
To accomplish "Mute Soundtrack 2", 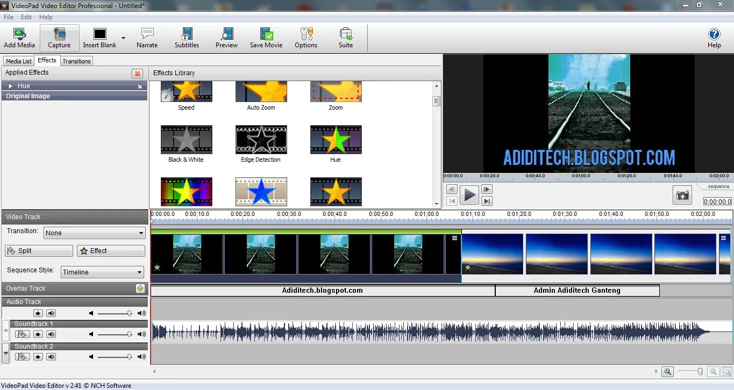I will [51, 357].
